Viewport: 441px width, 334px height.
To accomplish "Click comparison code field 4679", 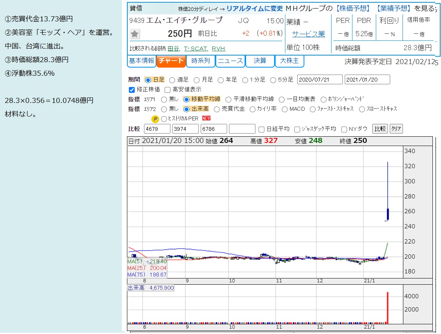I will (157, 129).
